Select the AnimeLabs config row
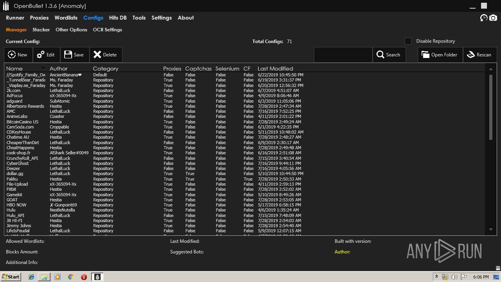The width and height of the screenshot is (501, 282). click(245, 116)
